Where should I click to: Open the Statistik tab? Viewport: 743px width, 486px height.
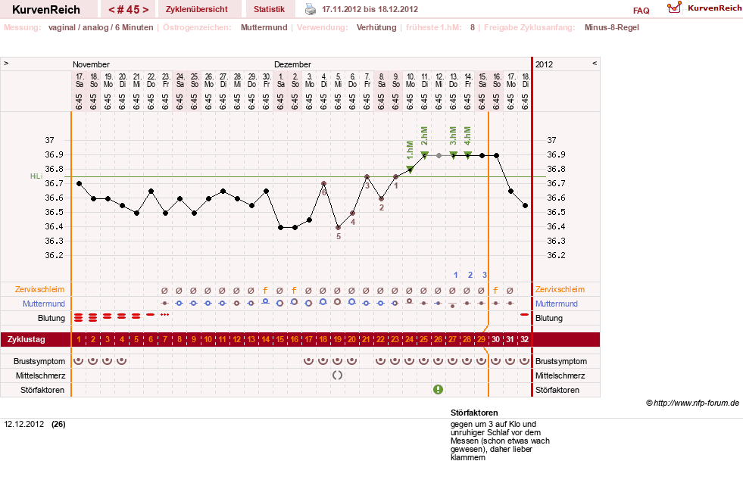[269, 9]
